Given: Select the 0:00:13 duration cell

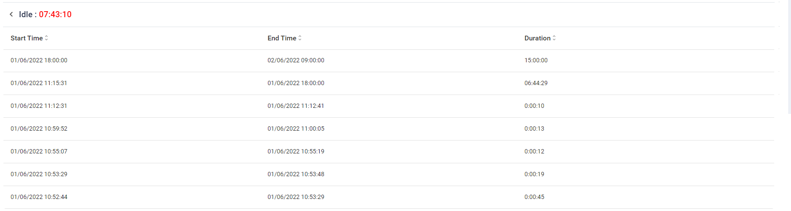Looking at the screenshot, I should coord(534,129).
